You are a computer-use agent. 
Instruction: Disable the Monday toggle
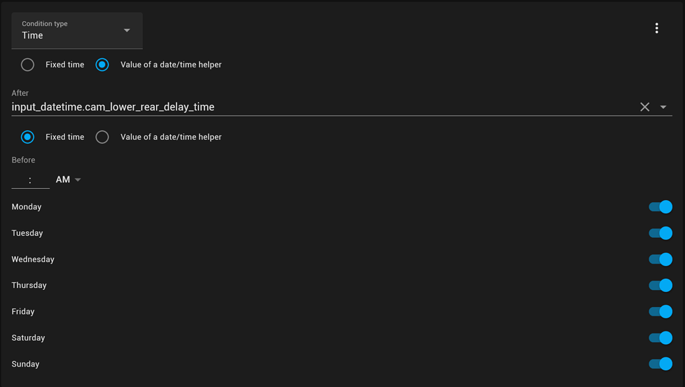point(660,207)
